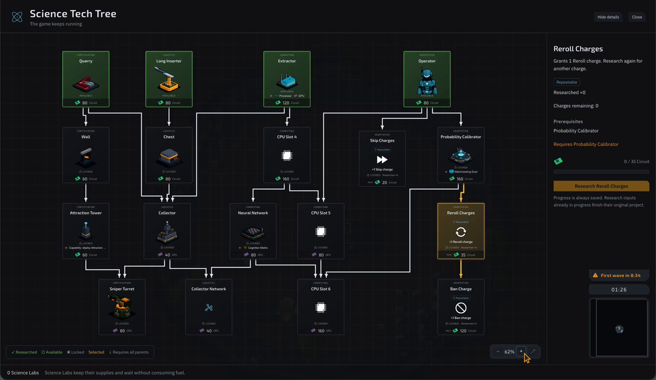Click the Reroll Charges refresh icon
656x380 pixels.
point(461,232)
